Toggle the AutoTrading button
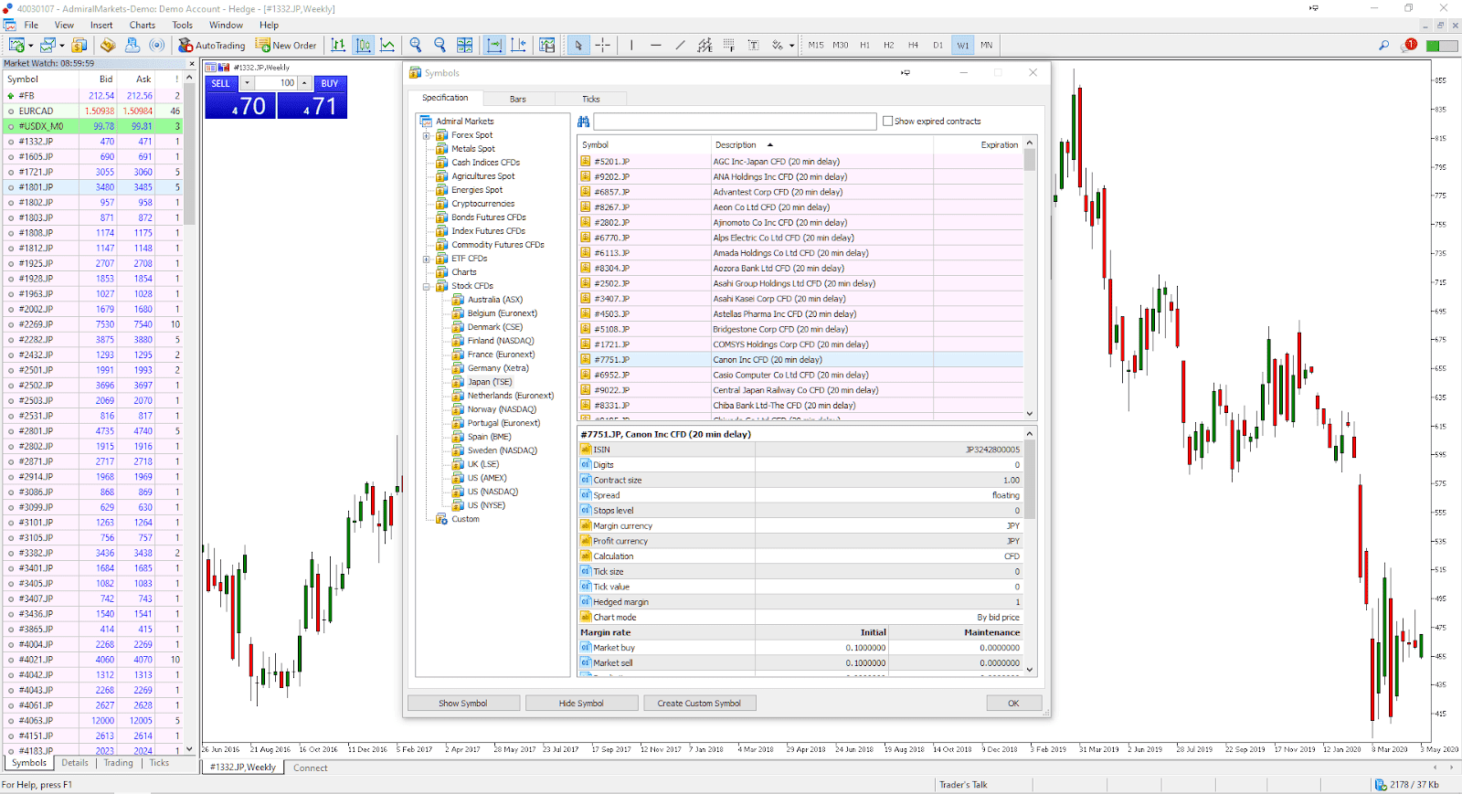 click(x=212, y=45)
